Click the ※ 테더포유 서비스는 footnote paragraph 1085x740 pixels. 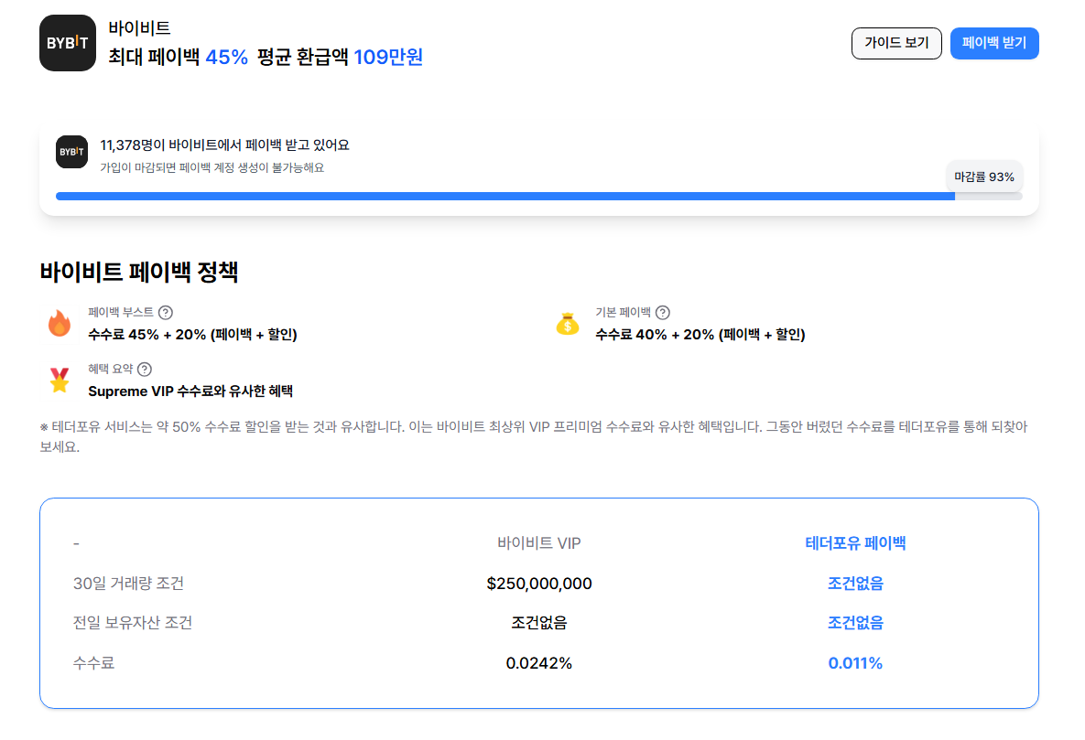(x=534, y=436)
